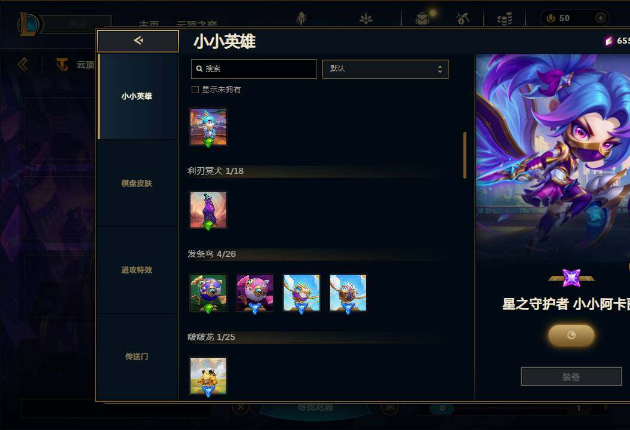
Task: Select the purple hound 利刃冥犬 thumbnail
Action: (x=208, y=210)
